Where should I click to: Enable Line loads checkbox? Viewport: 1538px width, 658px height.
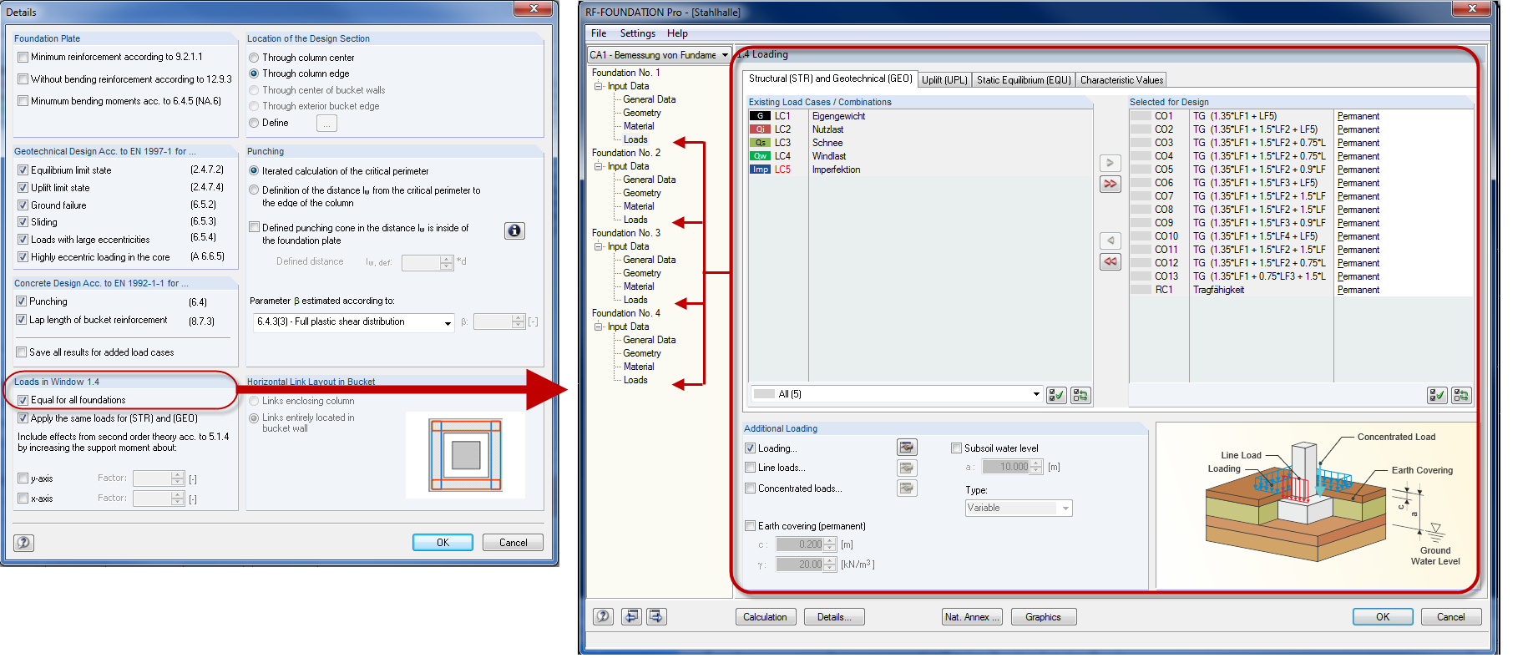[x=750, y=467]
